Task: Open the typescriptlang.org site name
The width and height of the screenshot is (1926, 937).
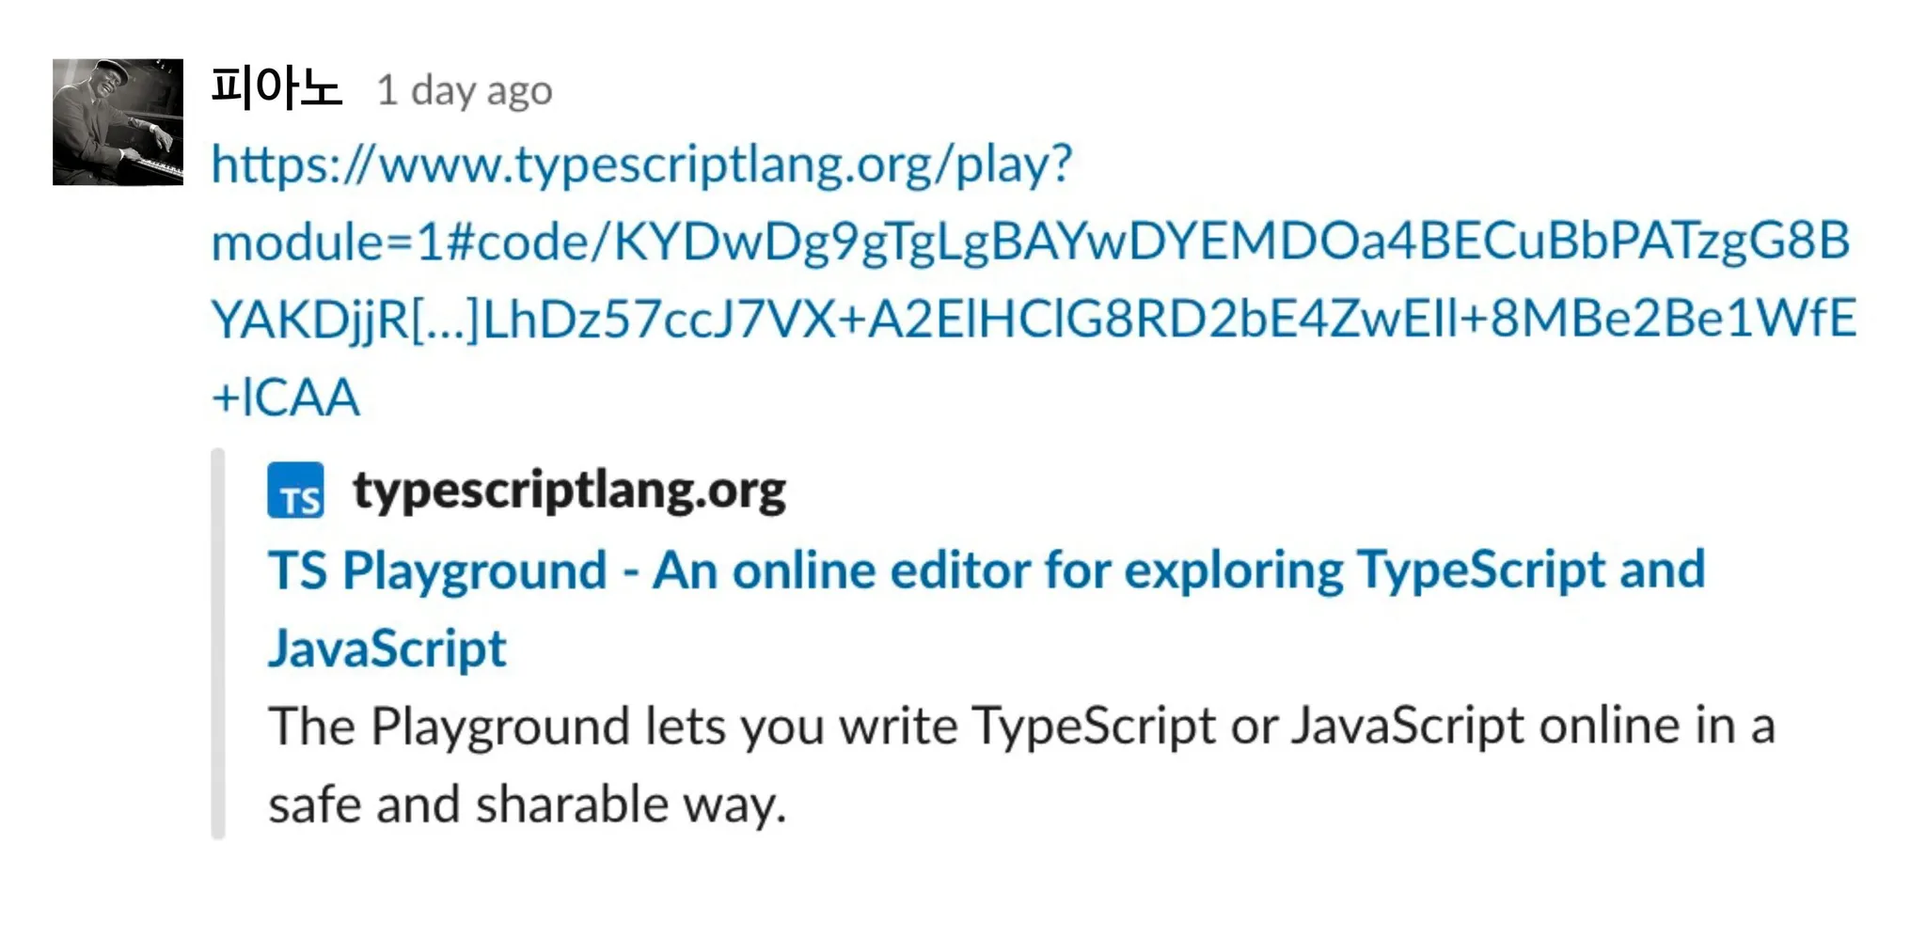Action: pyautogui.click(x=569, y=490)
